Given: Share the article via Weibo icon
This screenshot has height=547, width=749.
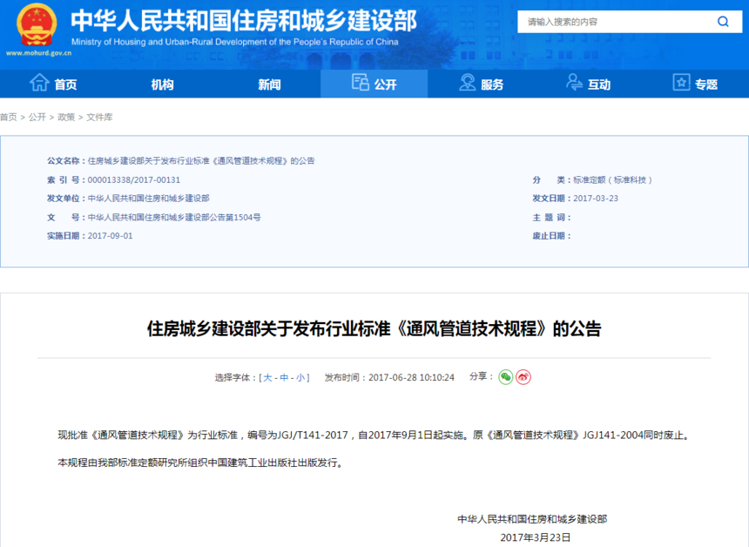Looking at the screenshot, I should coord(523,377).
